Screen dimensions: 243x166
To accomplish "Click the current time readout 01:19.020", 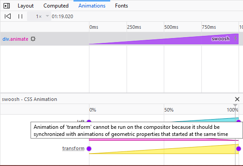I will pyautogui.click(x=62, y=16).
